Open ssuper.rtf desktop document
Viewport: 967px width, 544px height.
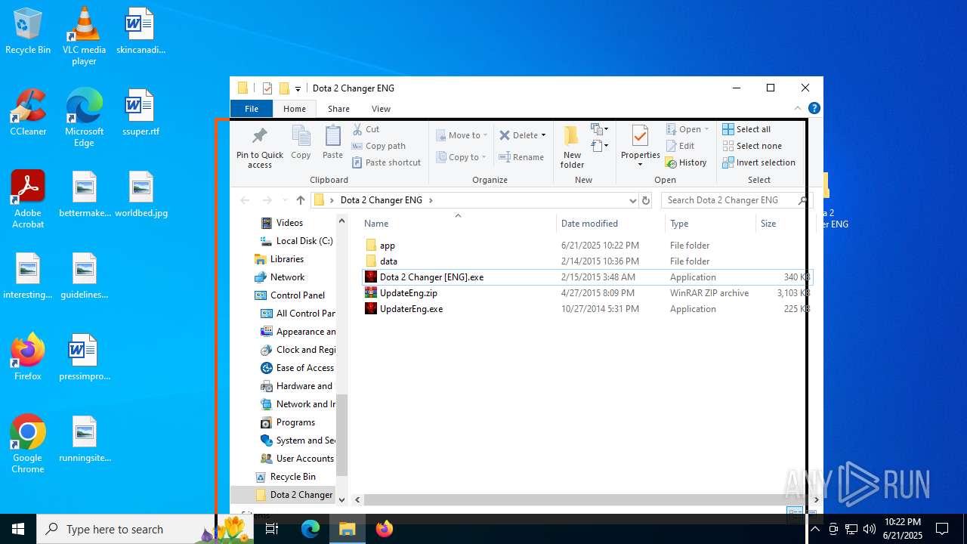coord(141,112)
